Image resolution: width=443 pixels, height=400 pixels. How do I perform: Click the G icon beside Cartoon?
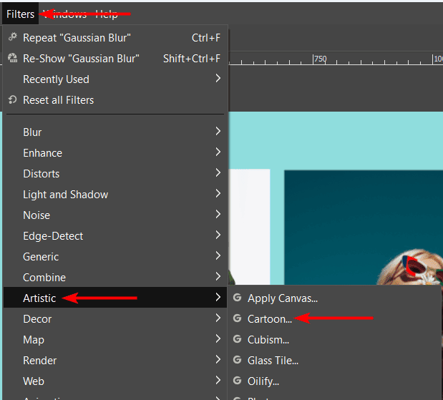pyautogui.click(x=238, y=318)
